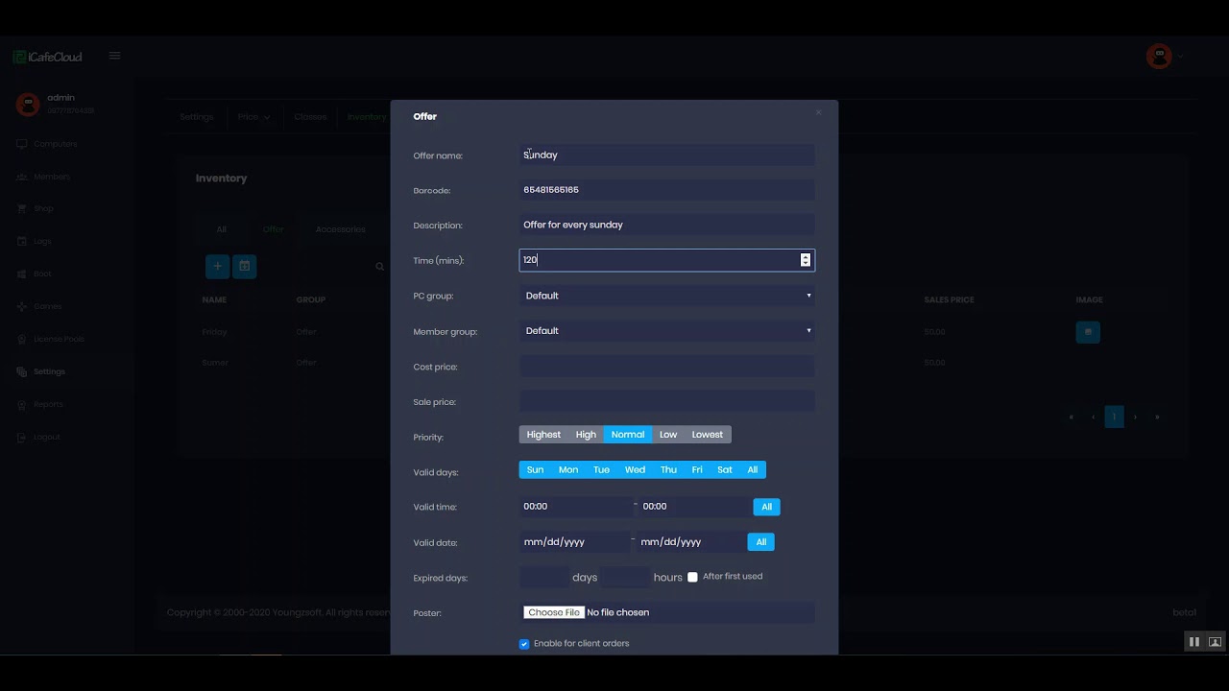Image resolution: width=1229 pixels, height=691 pixels.
Task: Open Boot in the sidebar
Action: [36, 274]
